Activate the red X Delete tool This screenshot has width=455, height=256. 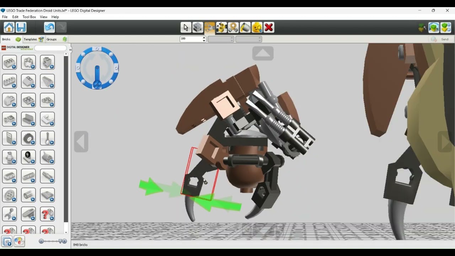(x=269, y=27)
